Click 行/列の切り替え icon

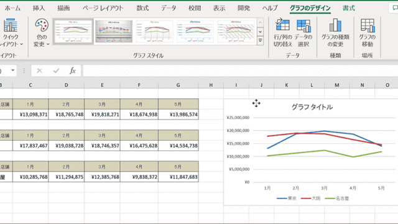(282, 32)
